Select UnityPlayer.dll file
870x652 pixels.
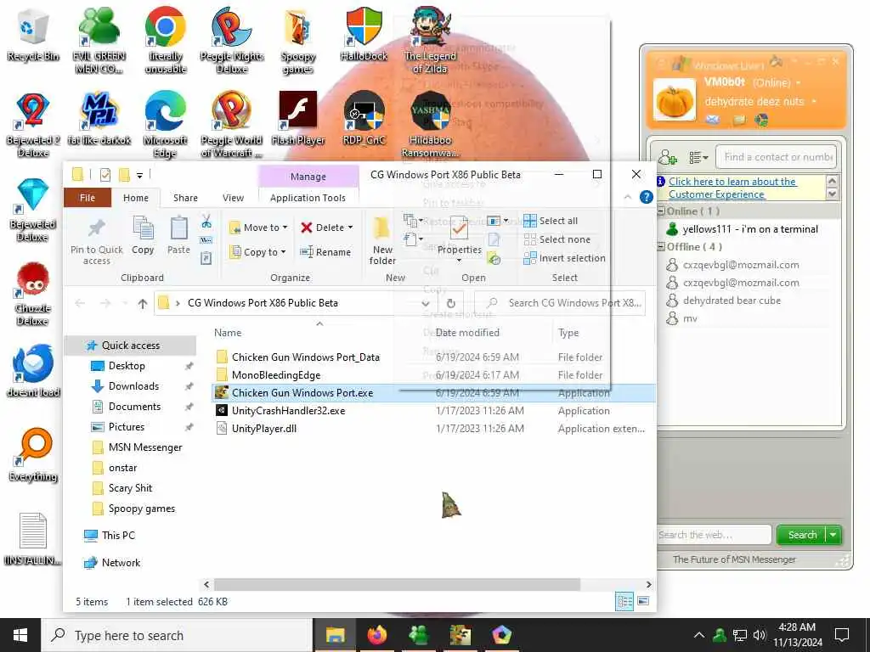pyautogui.click(x=263, y=429)
